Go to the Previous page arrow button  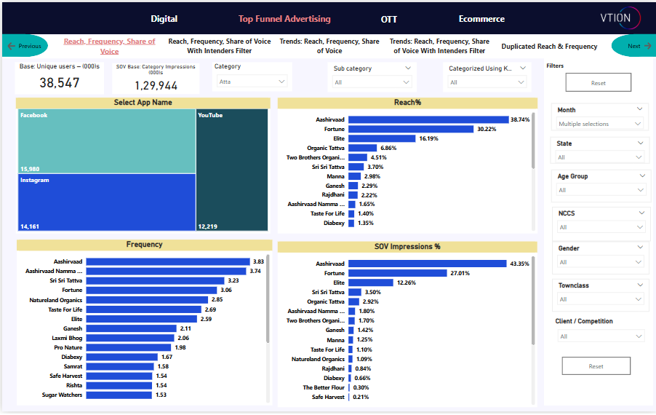pos(25,46)
